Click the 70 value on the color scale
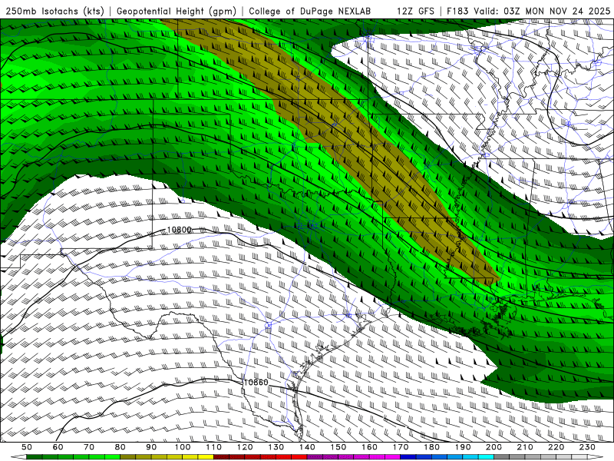 (89, 447)
